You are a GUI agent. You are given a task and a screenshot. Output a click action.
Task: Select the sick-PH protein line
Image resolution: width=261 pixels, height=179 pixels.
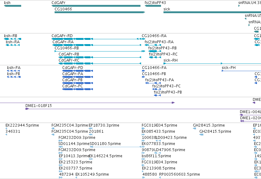(241, 71)
